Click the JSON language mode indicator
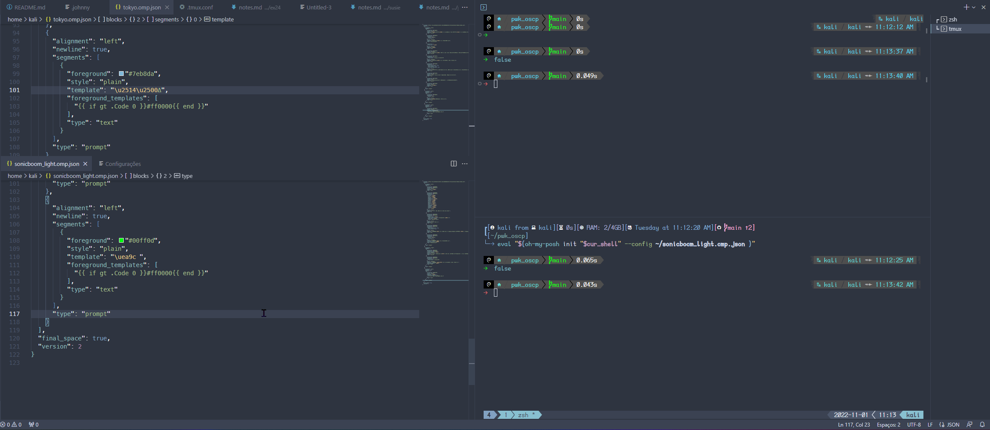Image resolution: width=990 pixels, height=430 pixels. coord(950,424)
